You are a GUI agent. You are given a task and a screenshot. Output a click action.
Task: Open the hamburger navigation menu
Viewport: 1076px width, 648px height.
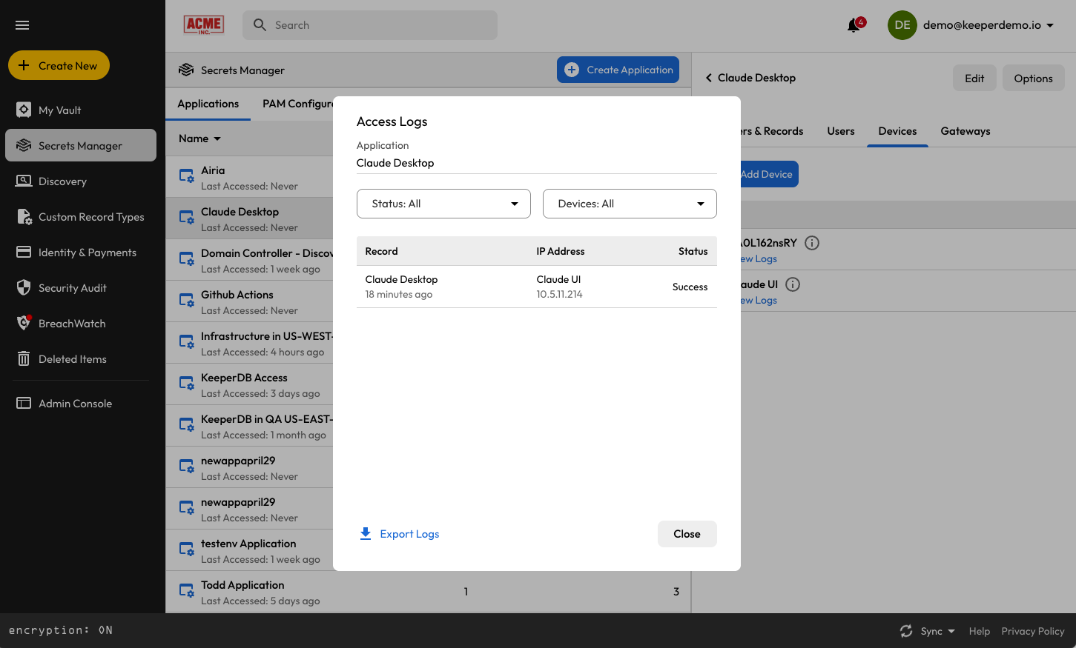coord(22,25)
